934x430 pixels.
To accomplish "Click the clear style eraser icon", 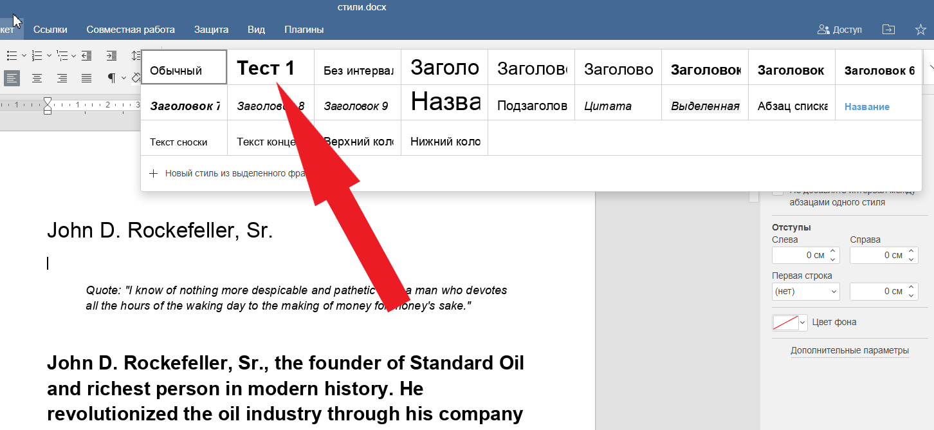I will (x=136, y=78).
